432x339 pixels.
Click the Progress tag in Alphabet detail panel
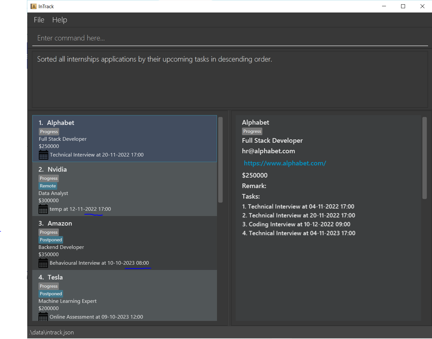[x=252, y=131]
